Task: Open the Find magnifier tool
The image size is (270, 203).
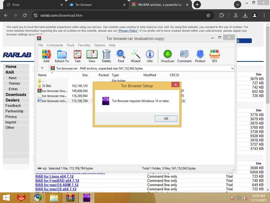Action: (x=121, y=56)
